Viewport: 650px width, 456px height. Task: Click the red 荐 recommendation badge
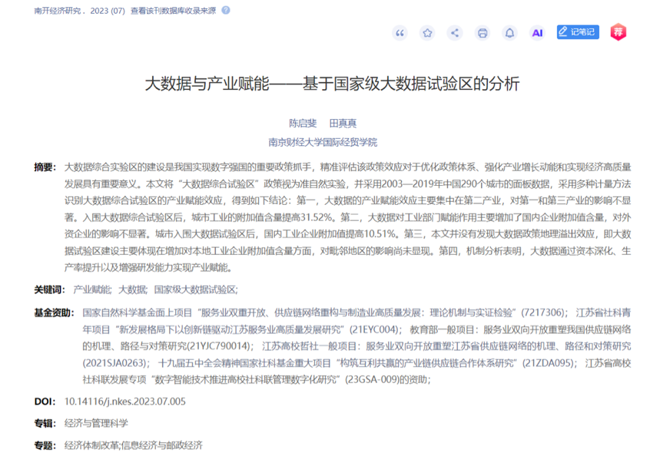[618, 32]
